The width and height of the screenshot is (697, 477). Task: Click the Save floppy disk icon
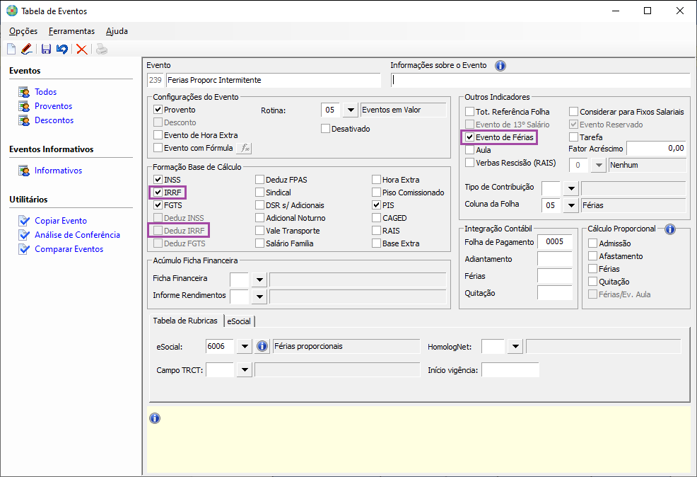(x=46, y=49)
